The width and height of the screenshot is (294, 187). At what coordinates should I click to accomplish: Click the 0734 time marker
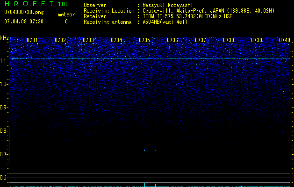point(116,40)
